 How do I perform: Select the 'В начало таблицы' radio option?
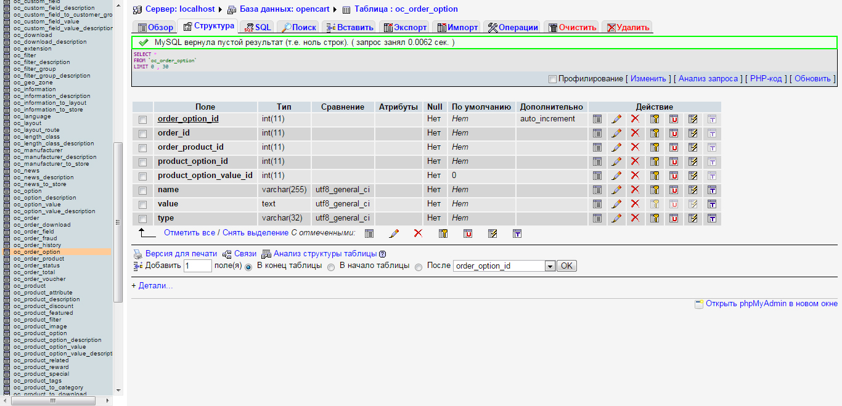tap(331, 267)
